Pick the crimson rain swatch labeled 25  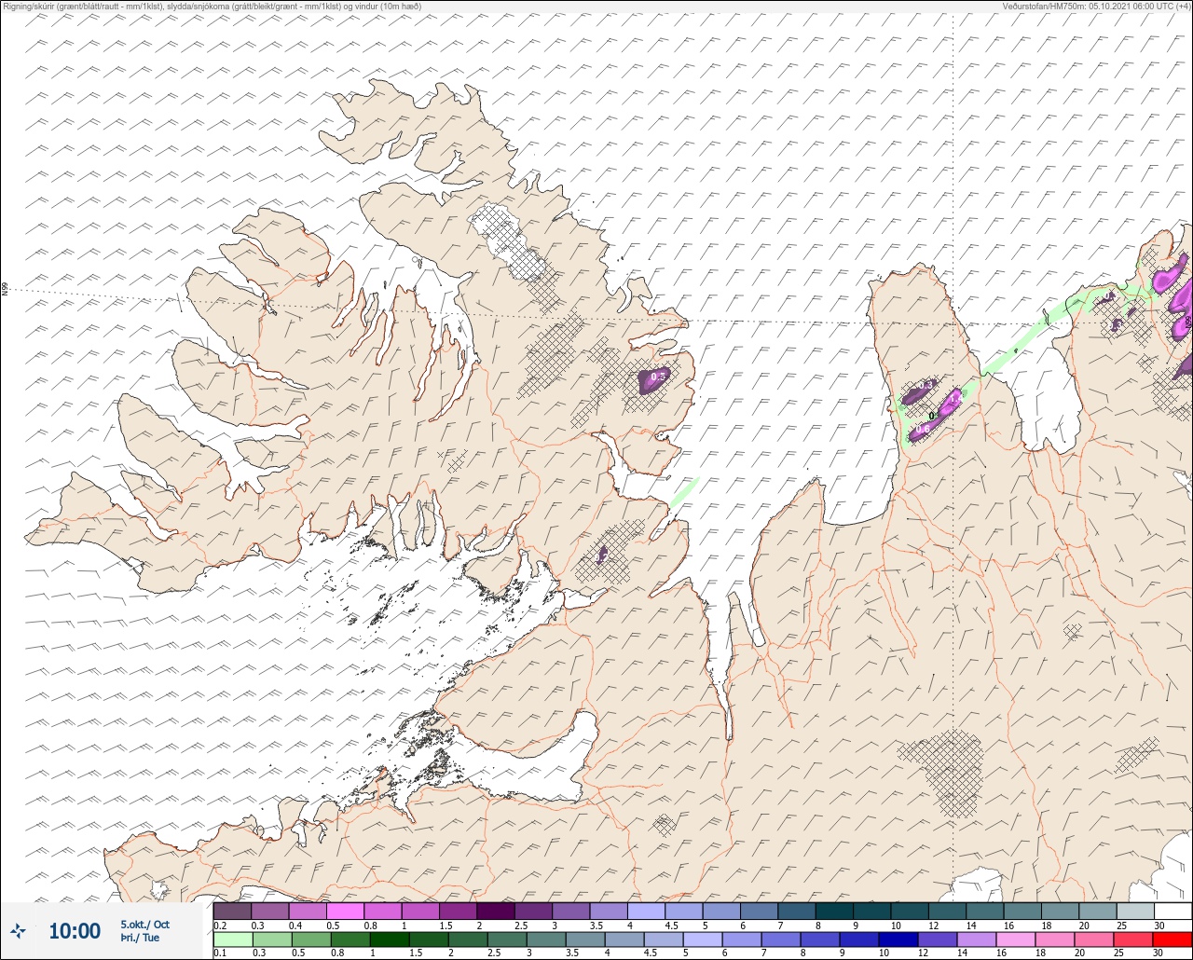pos(1133,939)
